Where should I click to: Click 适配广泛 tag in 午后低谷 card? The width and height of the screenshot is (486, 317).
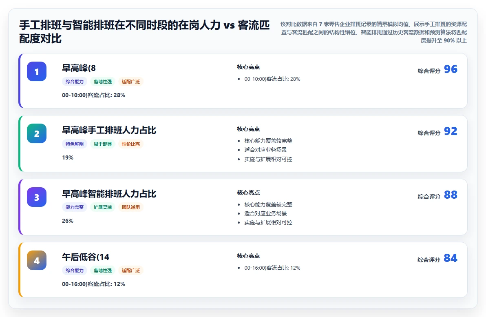(x=130, y=270)
